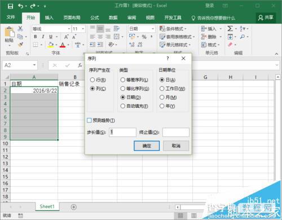Image resolution: width=282 pixels, height=220 pixels.
Task: Expand the Name Box A2 dropdown
Action: [x=34, y=65]
